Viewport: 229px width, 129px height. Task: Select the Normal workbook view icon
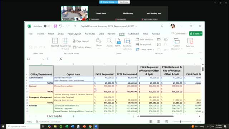(x=55, y=41)
